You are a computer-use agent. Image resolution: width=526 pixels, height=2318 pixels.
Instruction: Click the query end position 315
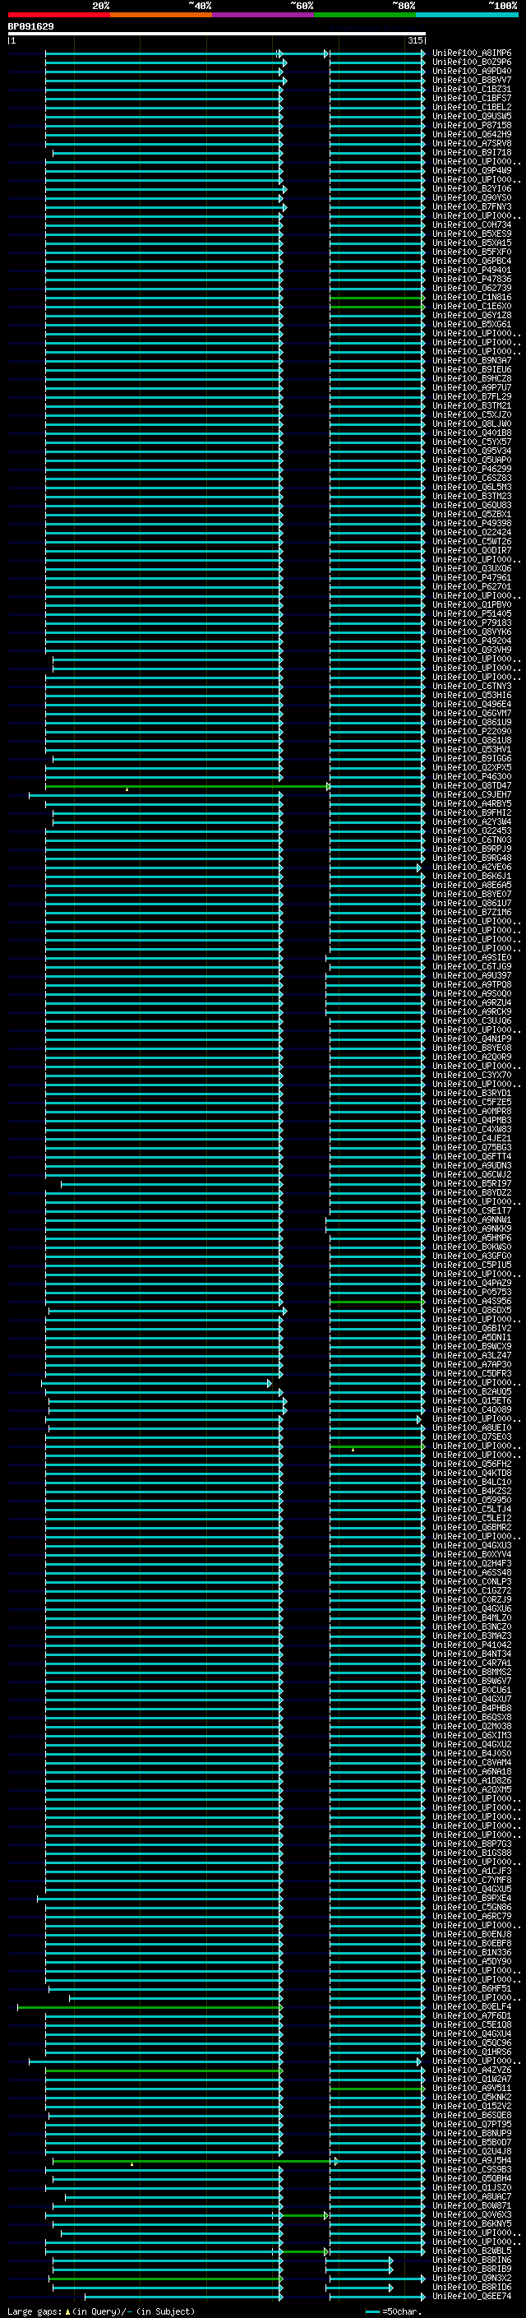414,40
